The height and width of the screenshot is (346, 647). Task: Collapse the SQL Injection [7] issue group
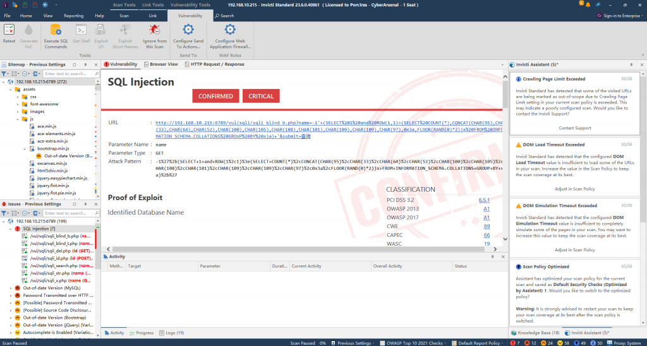point(10,229)
